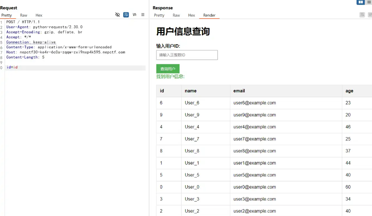This screenshot has height=216, width=372.
Task: Click user6@example.com table cell
Action: tap(254, 103)
